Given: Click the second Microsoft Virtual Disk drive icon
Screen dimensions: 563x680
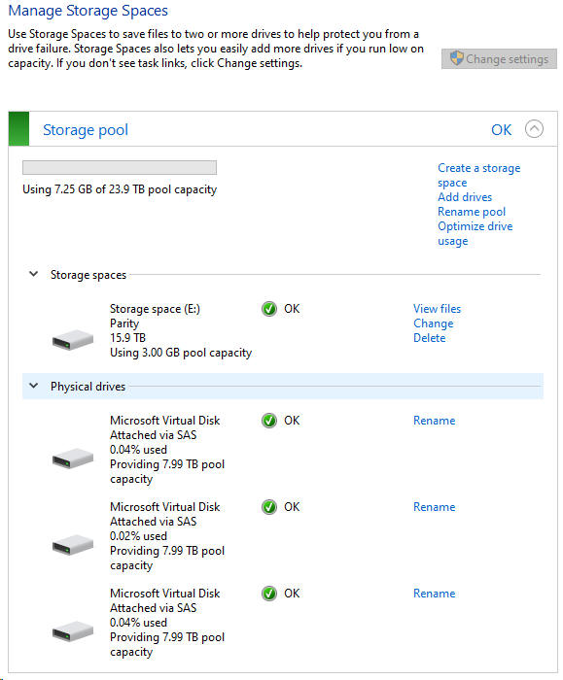Looking at the screenshot, I should point(73,545).
